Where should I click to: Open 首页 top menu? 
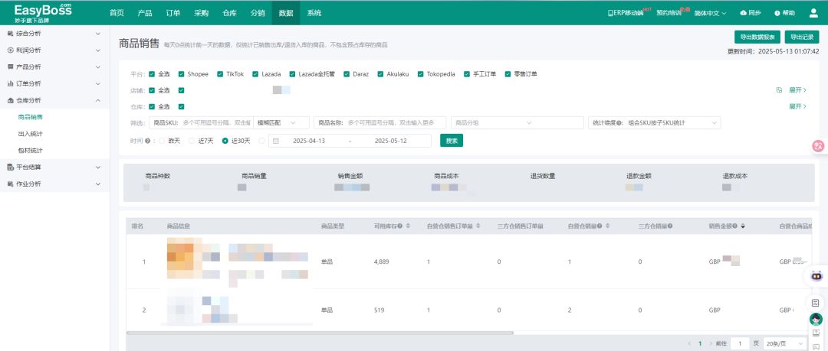[117, 13]
